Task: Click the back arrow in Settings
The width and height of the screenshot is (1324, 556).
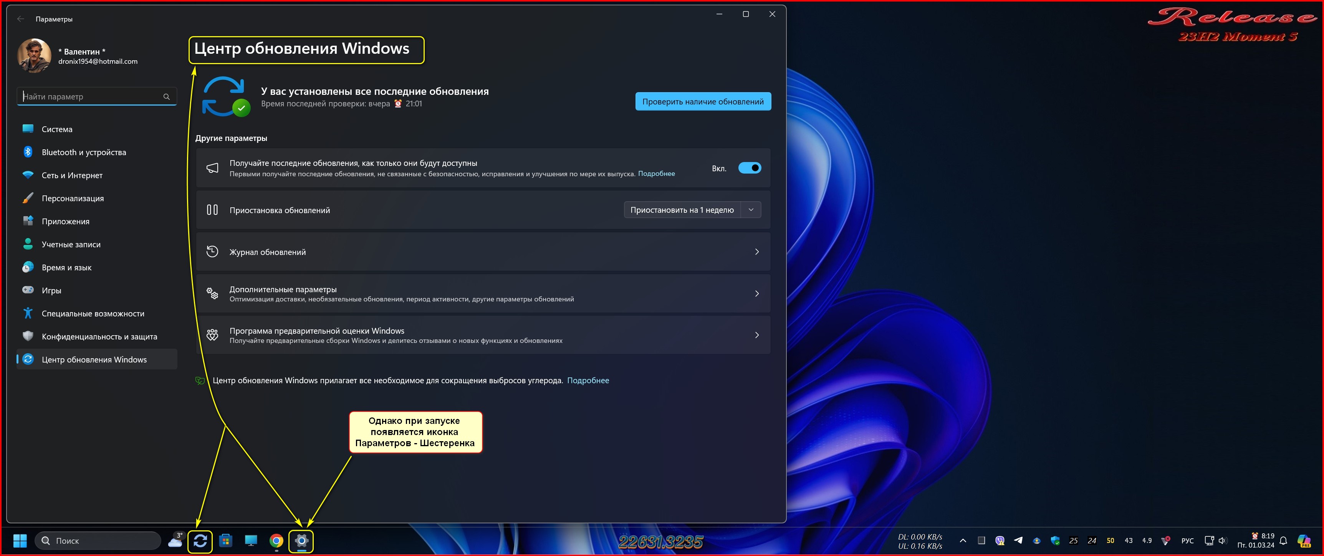Action: point(21,19)
